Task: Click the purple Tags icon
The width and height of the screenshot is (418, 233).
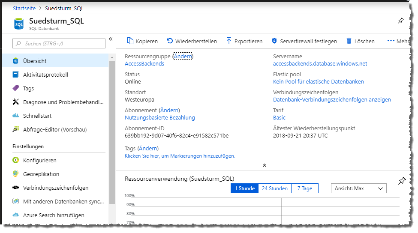Action: [16, 88]
